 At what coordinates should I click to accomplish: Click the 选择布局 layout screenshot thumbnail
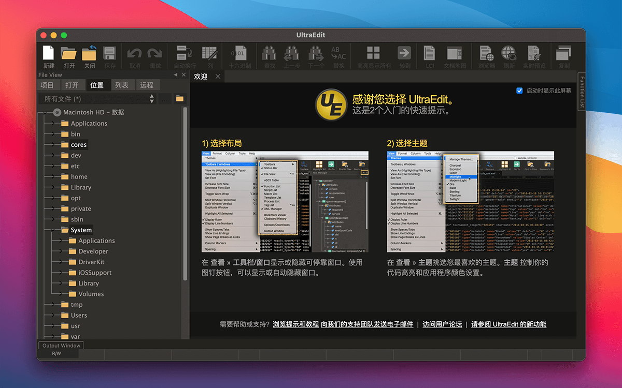pyautogui.click(x=285, y=202)
